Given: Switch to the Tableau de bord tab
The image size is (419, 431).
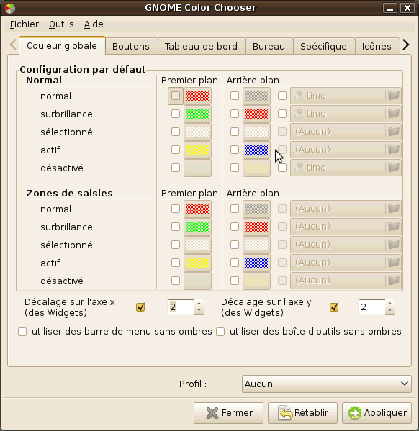Looking at the screenshot, I should [x=201, y=47].
